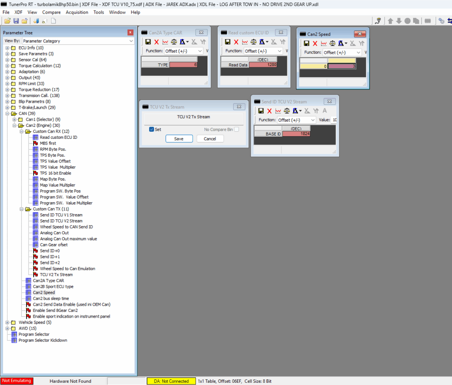This screenshot has width=452, height=385.
Task: Click the save icon in Can2 Speed window
Action: (306, 43)
